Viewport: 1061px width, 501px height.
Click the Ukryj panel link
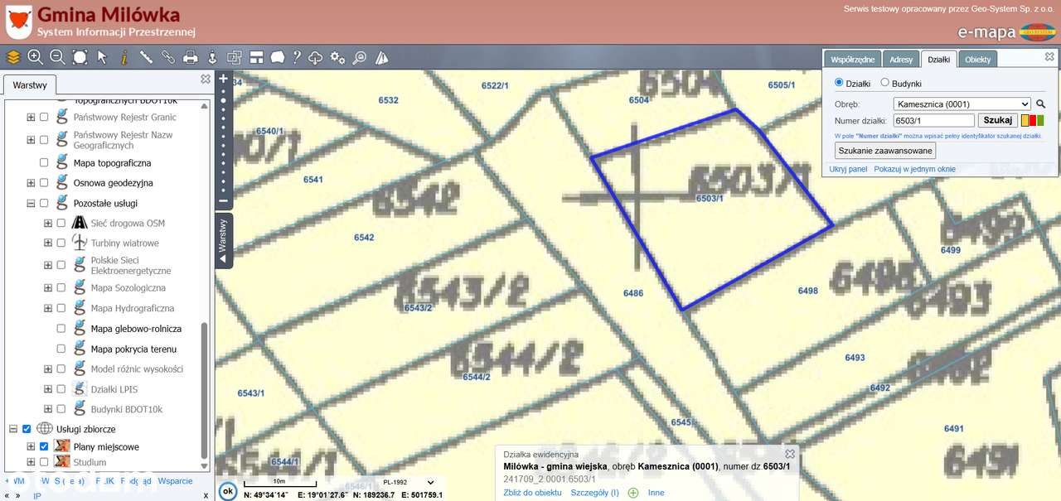(848, 169)
